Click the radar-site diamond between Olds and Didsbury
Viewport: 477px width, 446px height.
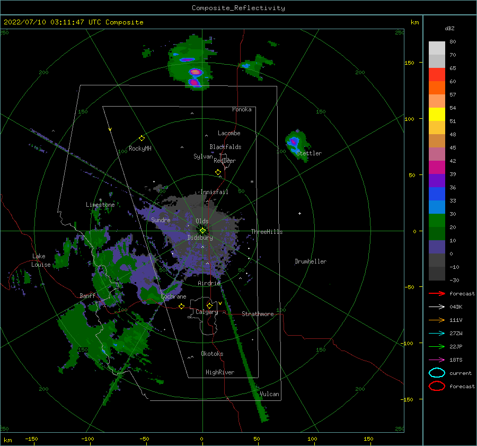(202, 231)
